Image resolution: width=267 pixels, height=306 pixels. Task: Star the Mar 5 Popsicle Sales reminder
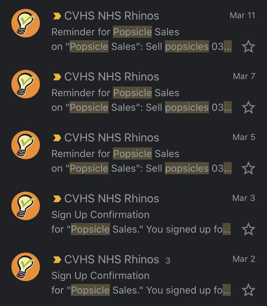pyautogui.click(x=248, y=168)
